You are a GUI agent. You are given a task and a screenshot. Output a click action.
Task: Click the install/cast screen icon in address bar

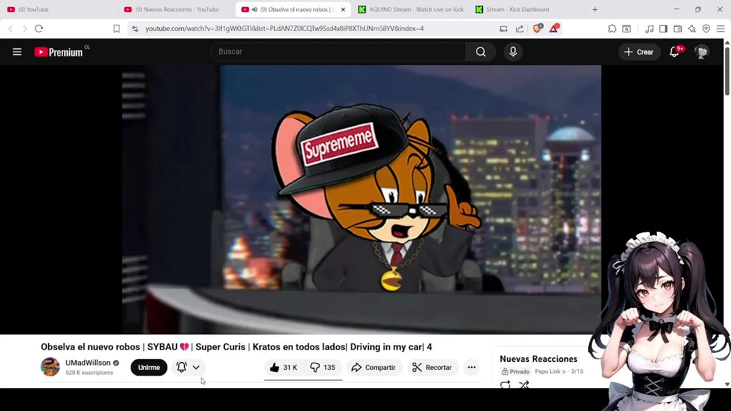(x=503, y=29)
